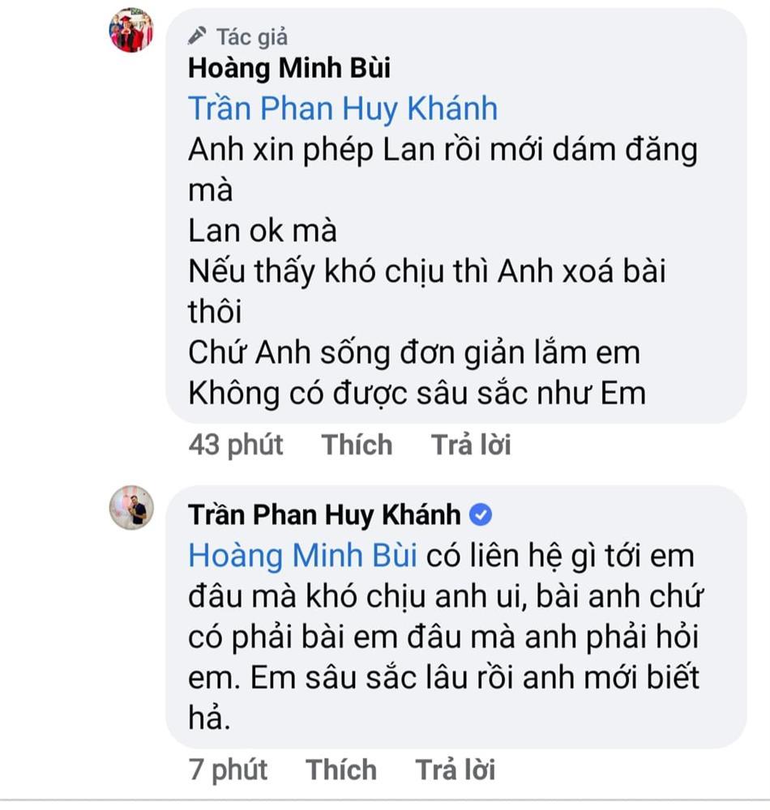Click the Hoàng Minh Bùi mention in reply
Screen dimensions: 770x810
(x=302, y=555)
